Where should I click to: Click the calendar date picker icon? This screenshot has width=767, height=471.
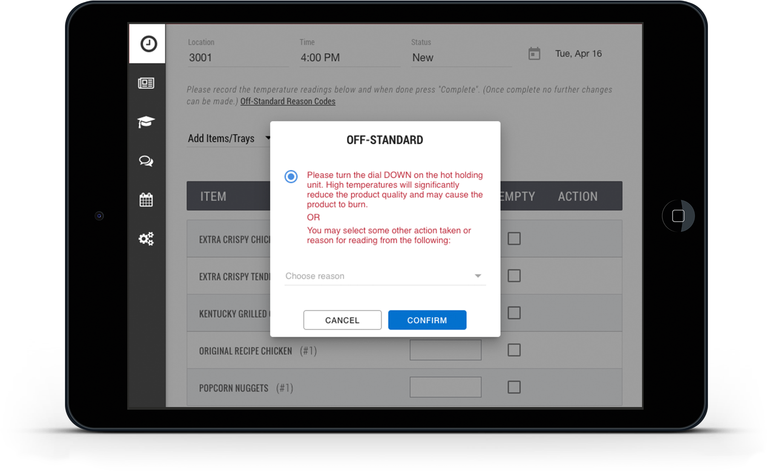534,54
